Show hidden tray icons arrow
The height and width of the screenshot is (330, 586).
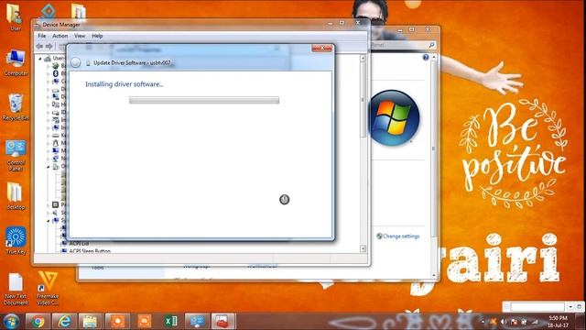[483, 322]
